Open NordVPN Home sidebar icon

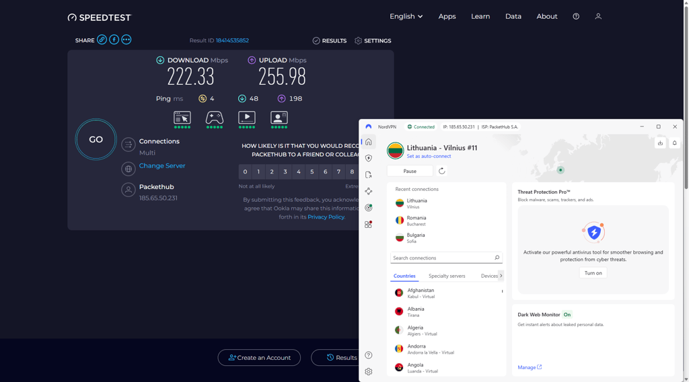tap(369, 142)
